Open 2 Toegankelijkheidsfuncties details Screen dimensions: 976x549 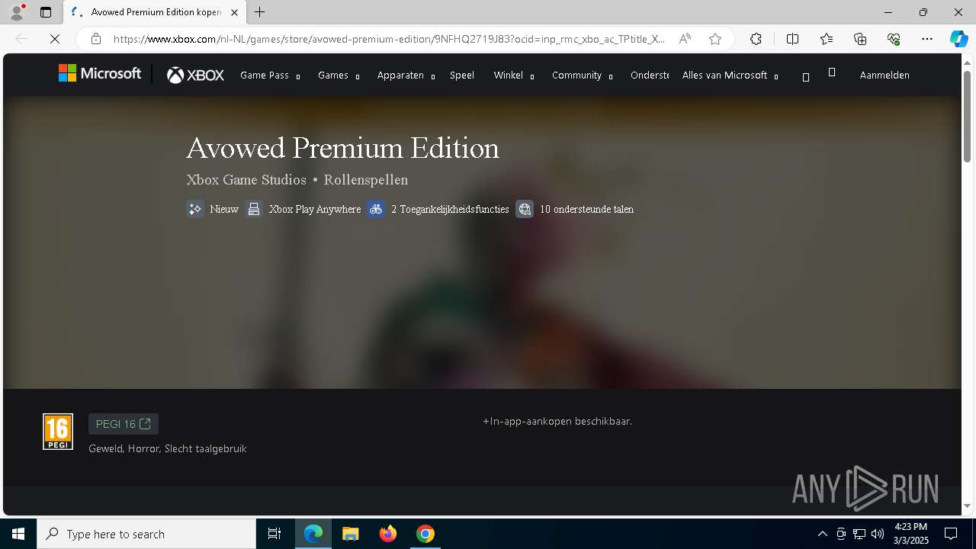(438, 209)
